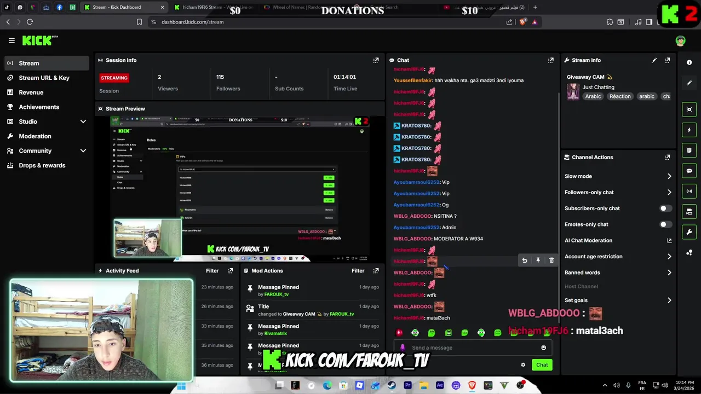This screenshot has width=701, height=394.
Task: Delete the hovered chat message
Action: pyautogui.click(x=551, y=260)
